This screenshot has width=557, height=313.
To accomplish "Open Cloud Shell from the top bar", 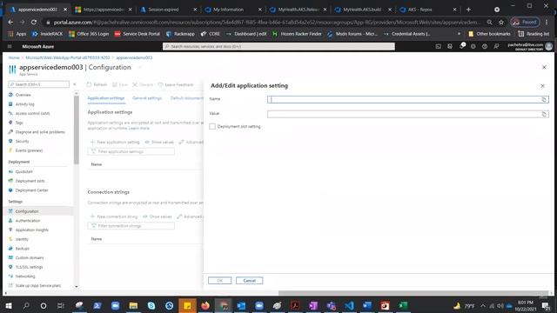I will coord(439,46).
